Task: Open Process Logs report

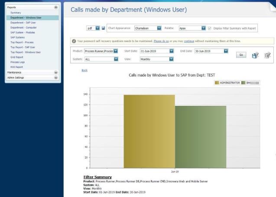Action: coord(17,62)
